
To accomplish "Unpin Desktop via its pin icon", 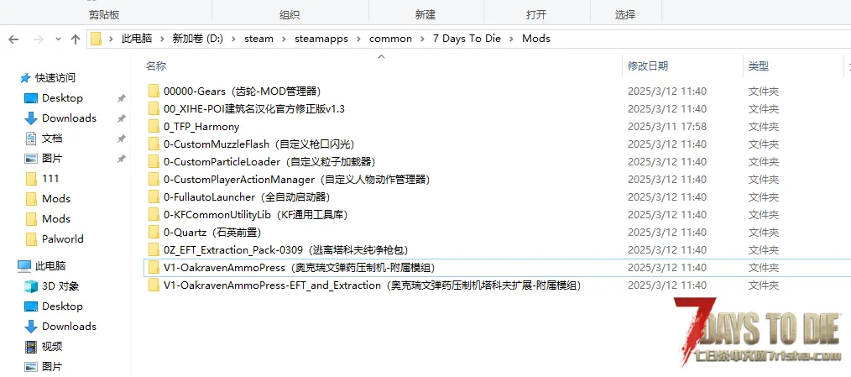I will point(121,98).
